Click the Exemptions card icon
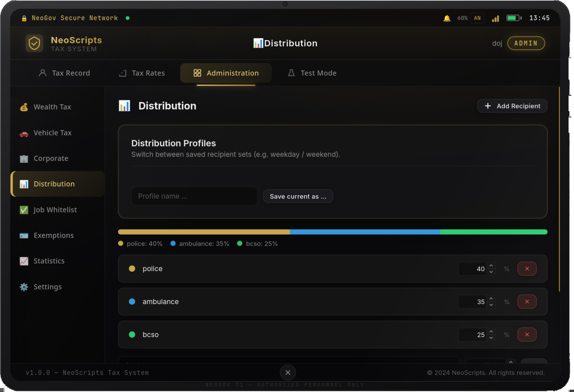Image resolution: width=574 pixels, height=392 pixels. (x=24, y=236)
